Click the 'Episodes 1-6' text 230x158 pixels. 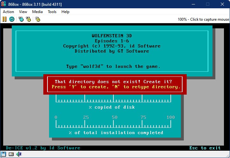coord(112,41)
